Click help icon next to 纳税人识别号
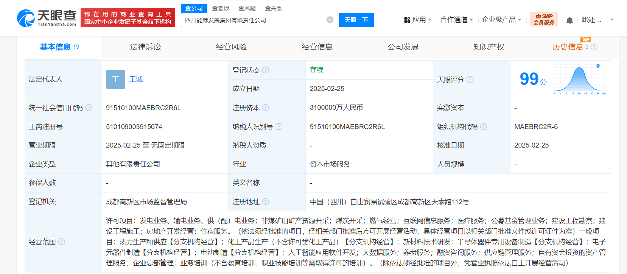The width and height of the screenshot is (627, 274). tap(279, 126)
